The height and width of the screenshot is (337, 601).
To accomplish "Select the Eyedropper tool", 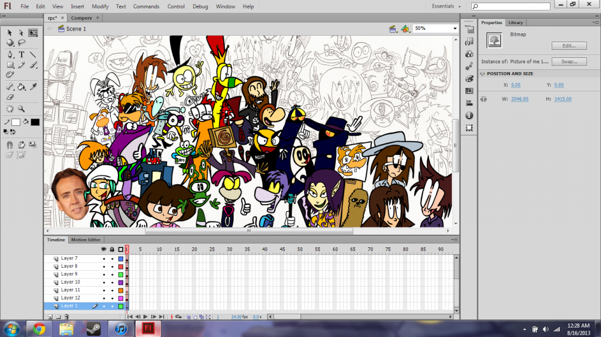I will click(33, 87).
